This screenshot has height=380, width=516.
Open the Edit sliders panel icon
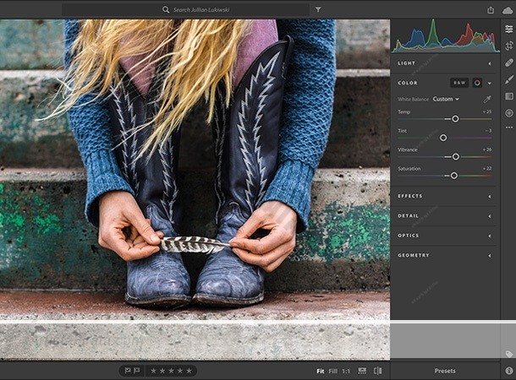508,29
